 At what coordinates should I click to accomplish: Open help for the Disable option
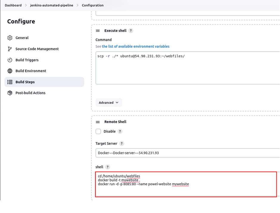click(120, 131)
